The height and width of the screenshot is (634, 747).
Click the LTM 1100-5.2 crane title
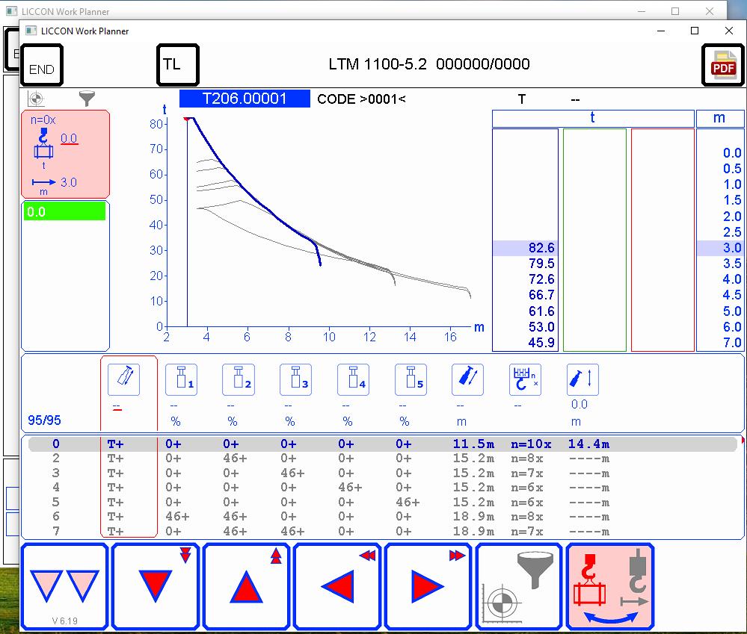click(x=378, y=64)
